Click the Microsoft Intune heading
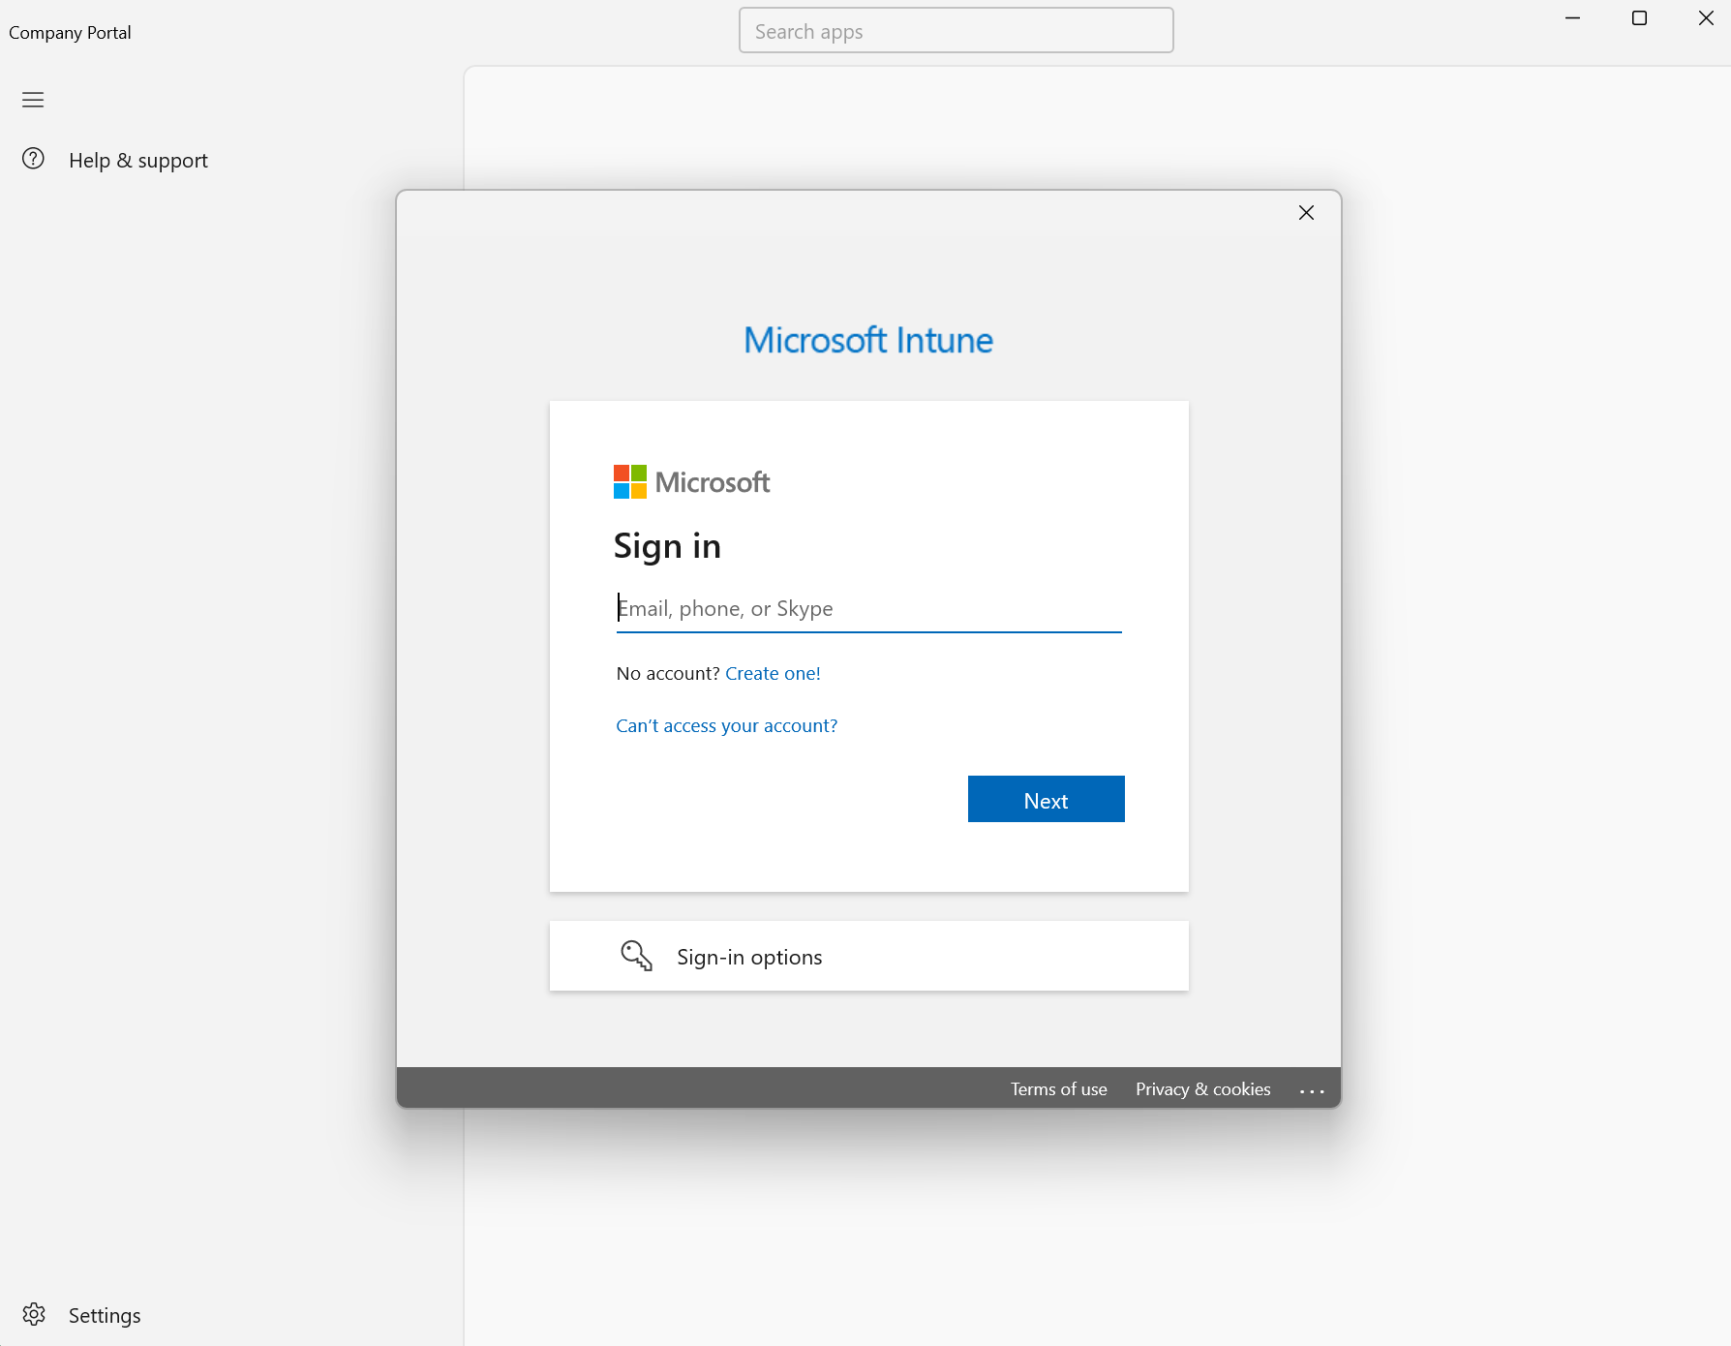Screen dimensions: 1731x1346 point(868,340)
